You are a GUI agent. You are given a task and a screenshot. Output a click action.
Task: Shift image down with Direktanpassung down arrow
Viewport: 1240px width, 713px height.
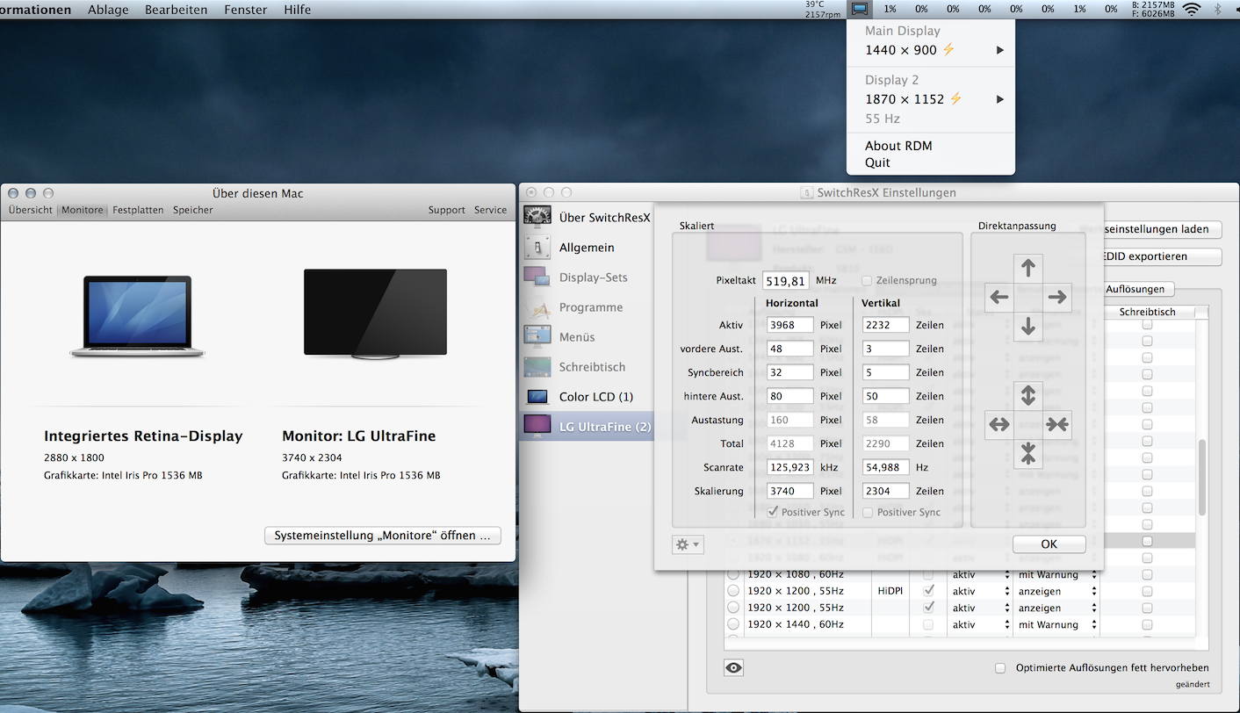coord(1028,327)
